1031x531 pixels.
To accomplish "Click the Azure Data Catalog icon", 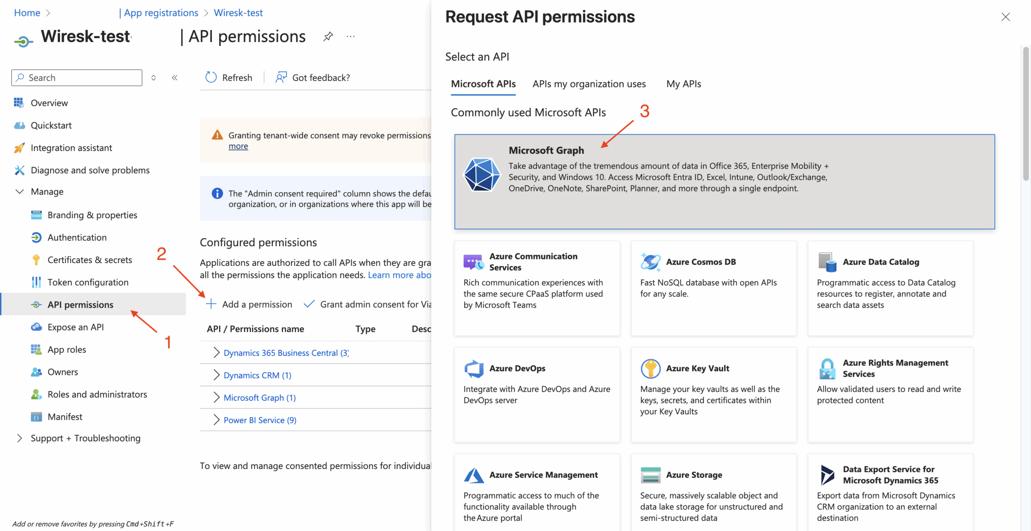I will (x=827, y=262).
